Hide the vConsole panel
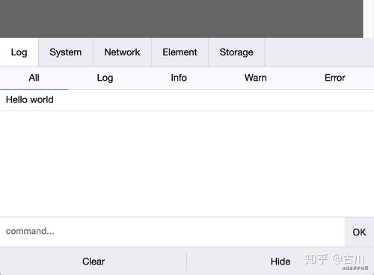This screenshot has height=275, width=374. [x=280, y=262]
